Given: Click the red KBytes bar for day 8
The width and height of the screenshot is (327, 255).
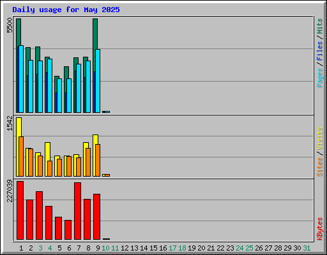Looking at the screenshot, I should coord(87,219).
